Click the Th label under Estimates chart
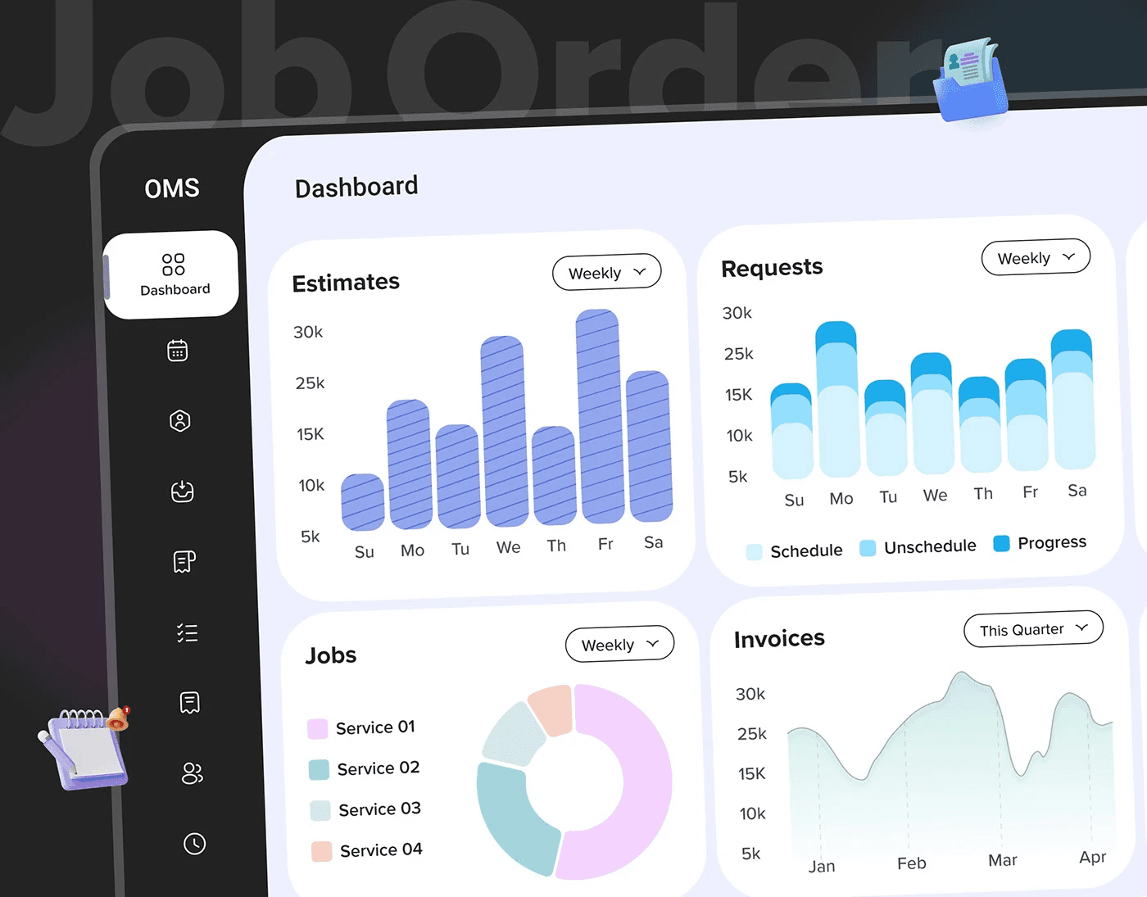 point(556,546)
